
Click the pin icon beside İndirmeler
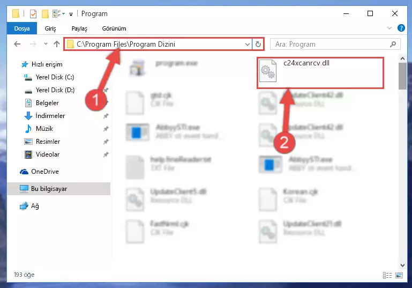tap(106, 116)
